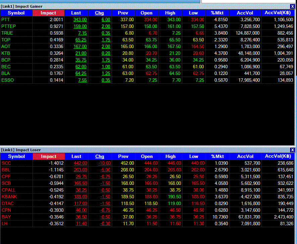
Task: Select the BCP symbol
Action: 6,60
